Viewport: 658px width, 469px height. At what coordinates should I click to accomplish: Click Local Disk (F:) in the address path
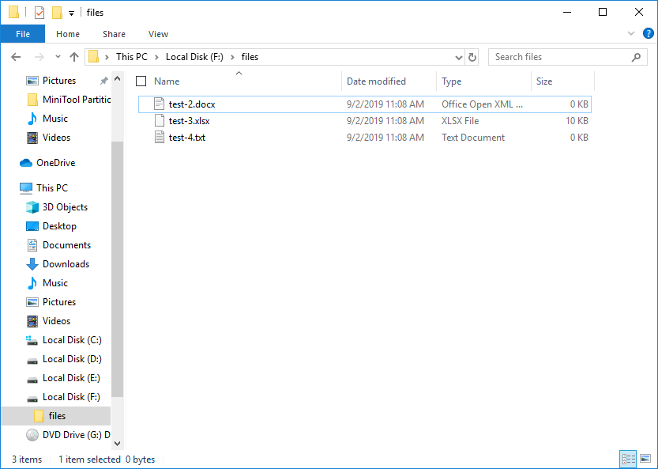point(194,57)
